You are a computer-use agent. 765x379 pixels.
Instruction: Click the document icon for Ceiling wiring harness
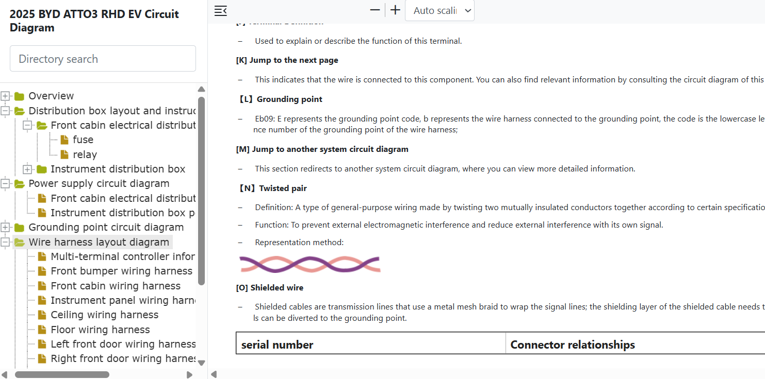point(42,315)
